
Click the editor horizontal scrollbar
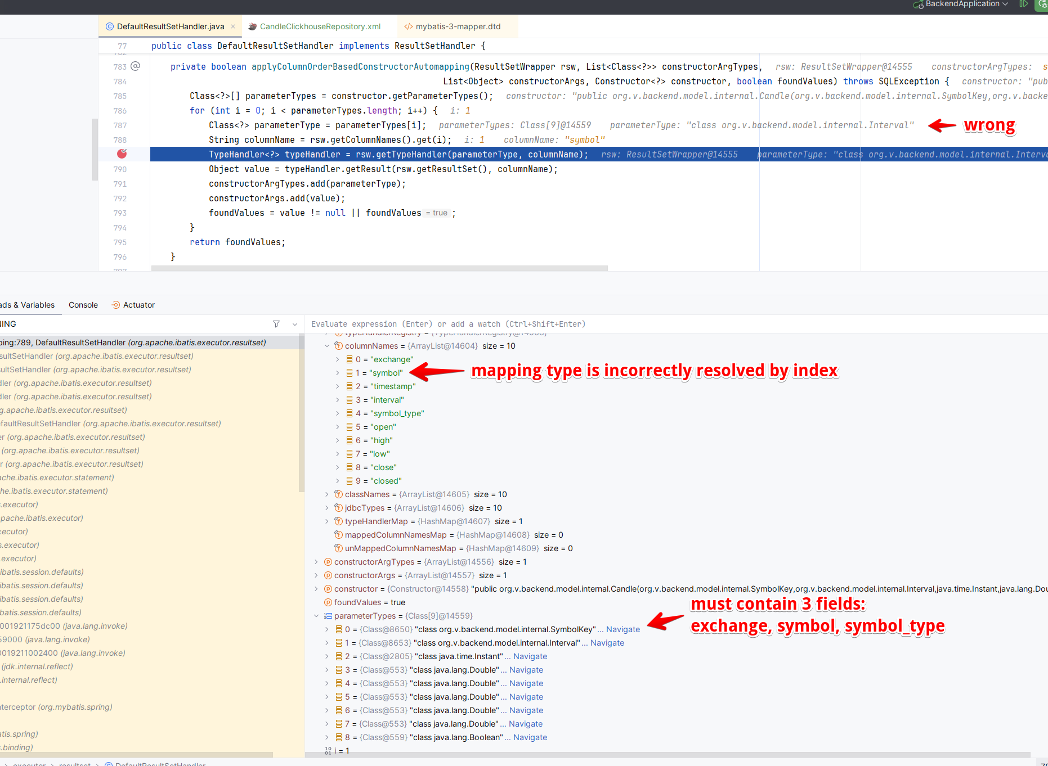click(379, 268)
